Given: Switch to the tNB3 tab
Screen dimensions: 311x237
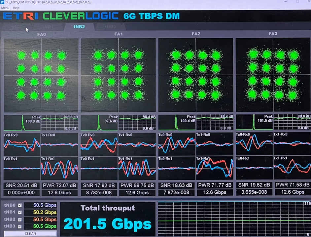Looking at the screenshot, I should (110, 27).
